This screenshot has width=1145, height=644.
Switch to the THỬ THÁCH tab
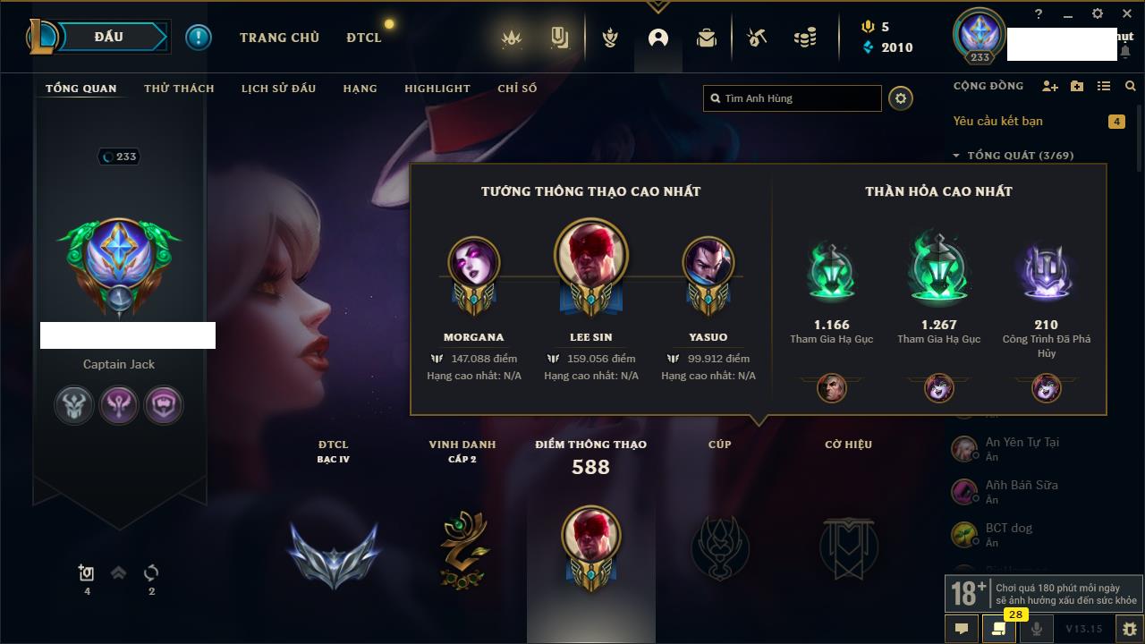[x=179, y=89]
